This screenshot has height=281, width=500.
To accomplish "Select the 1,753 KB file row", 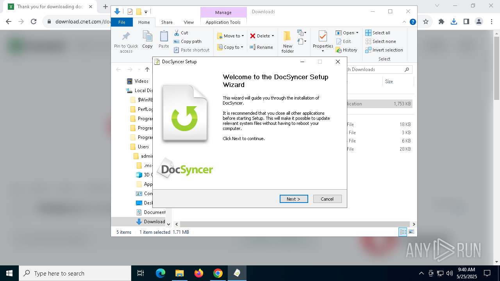I will [x=380, y=104].
